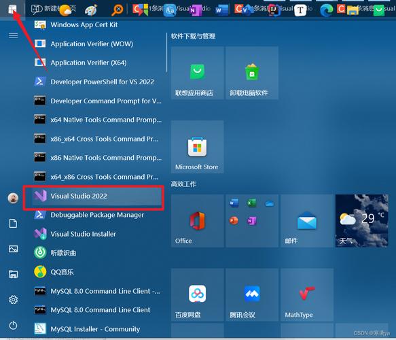The image size is (396, 340).
Task: Open Paint palette icon on taskbar
Action: click(90, 10)
